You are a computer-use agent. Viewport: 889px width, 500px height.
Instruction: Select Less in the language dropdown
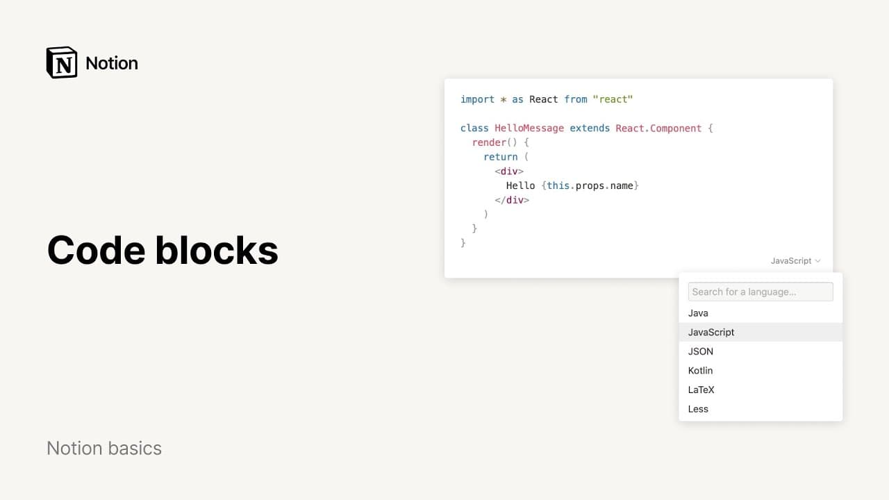(698, 409)
